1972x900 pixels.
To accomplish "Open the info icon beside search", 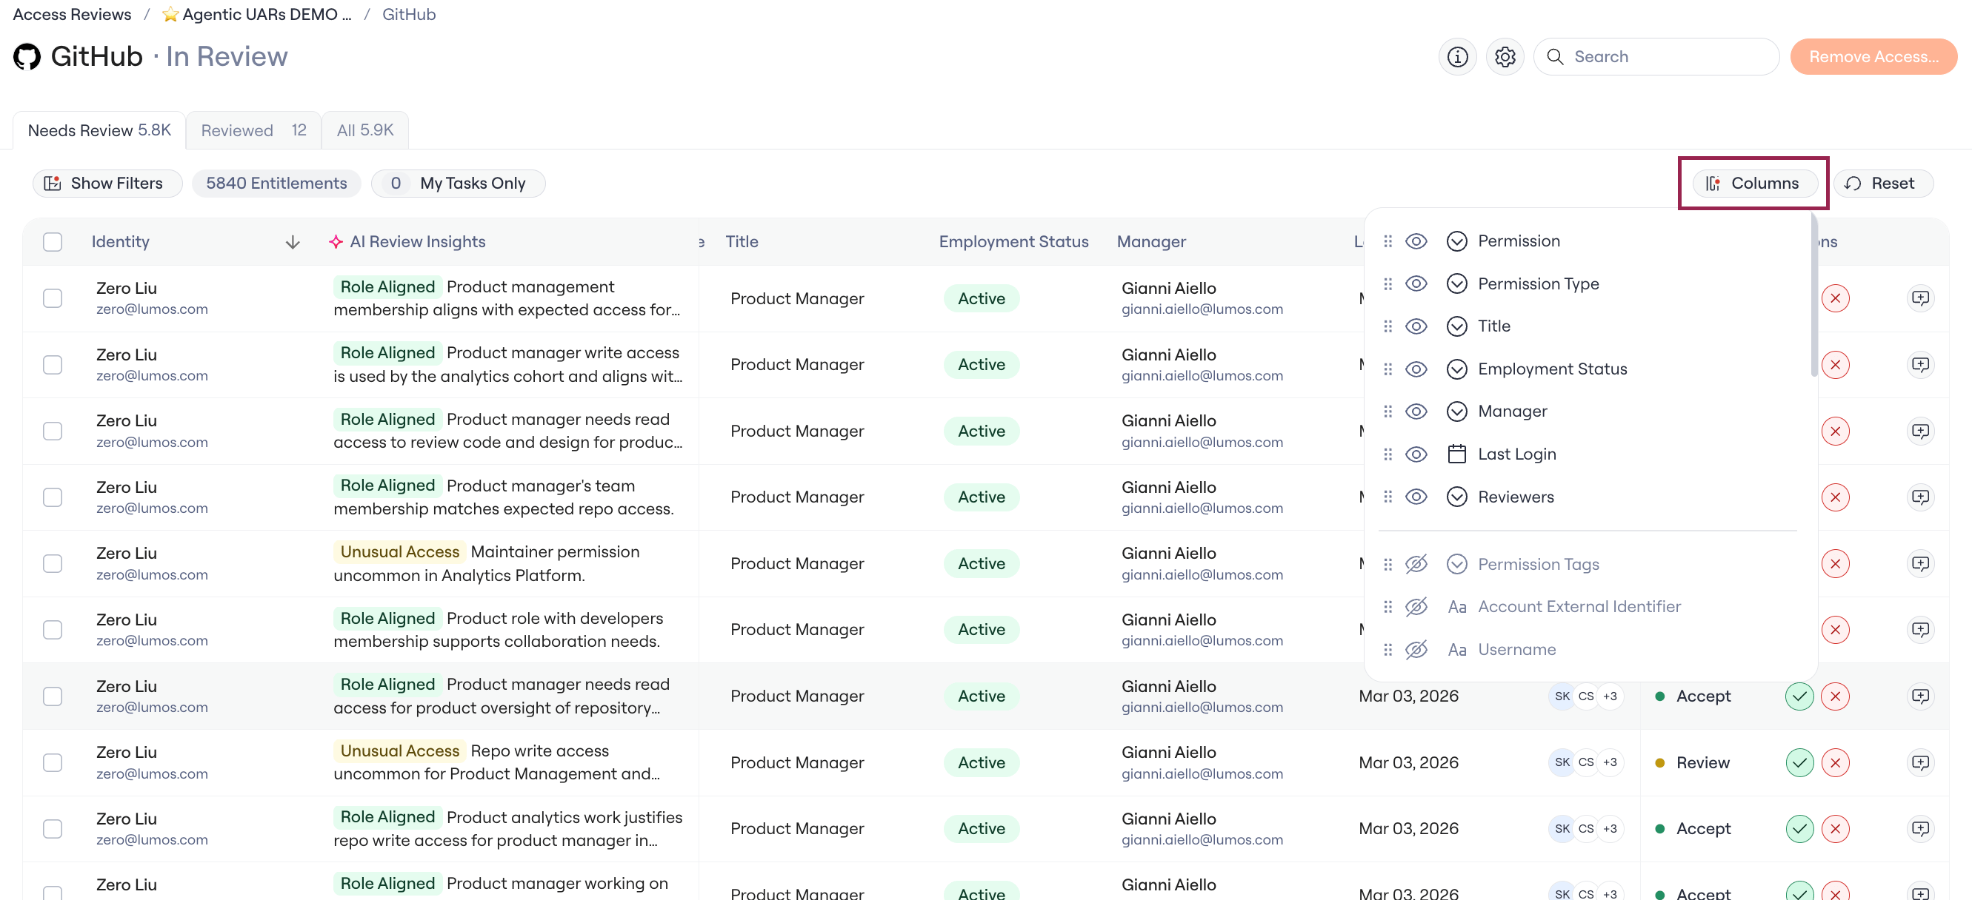I will [x=1457, y=56].
